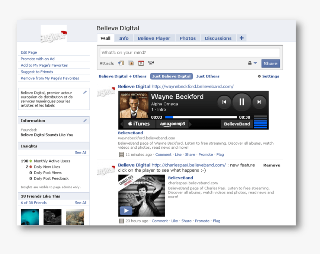The height and width of the screenshot is (254, 320).
Task: Add a new tab with plus icon
Action: (241, 38)
